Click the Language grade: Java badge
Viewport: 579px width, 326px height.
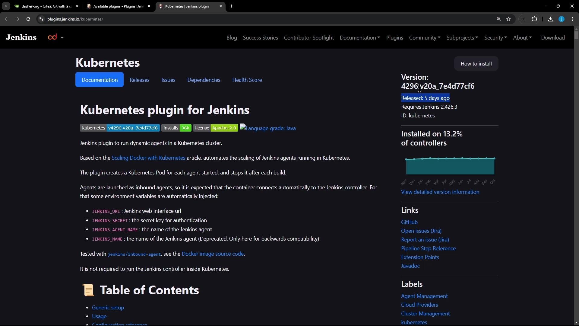tap(268, 128)
